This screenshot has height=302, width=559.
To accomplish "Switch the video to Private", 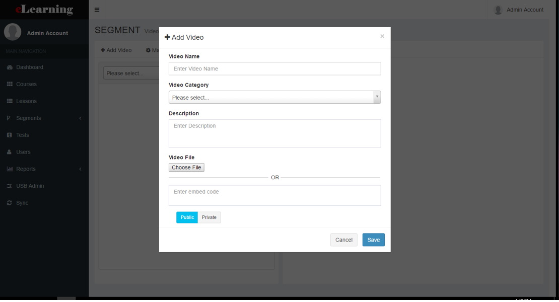I will (x=209, y=217).
